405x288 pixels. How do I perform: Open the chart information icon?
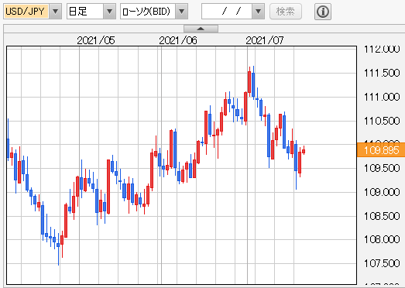coord(323,12)
